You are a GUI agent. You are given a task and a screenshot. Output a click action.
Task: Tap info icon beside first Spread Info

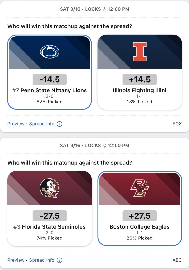pyautogui.click(x=59, y=124)
